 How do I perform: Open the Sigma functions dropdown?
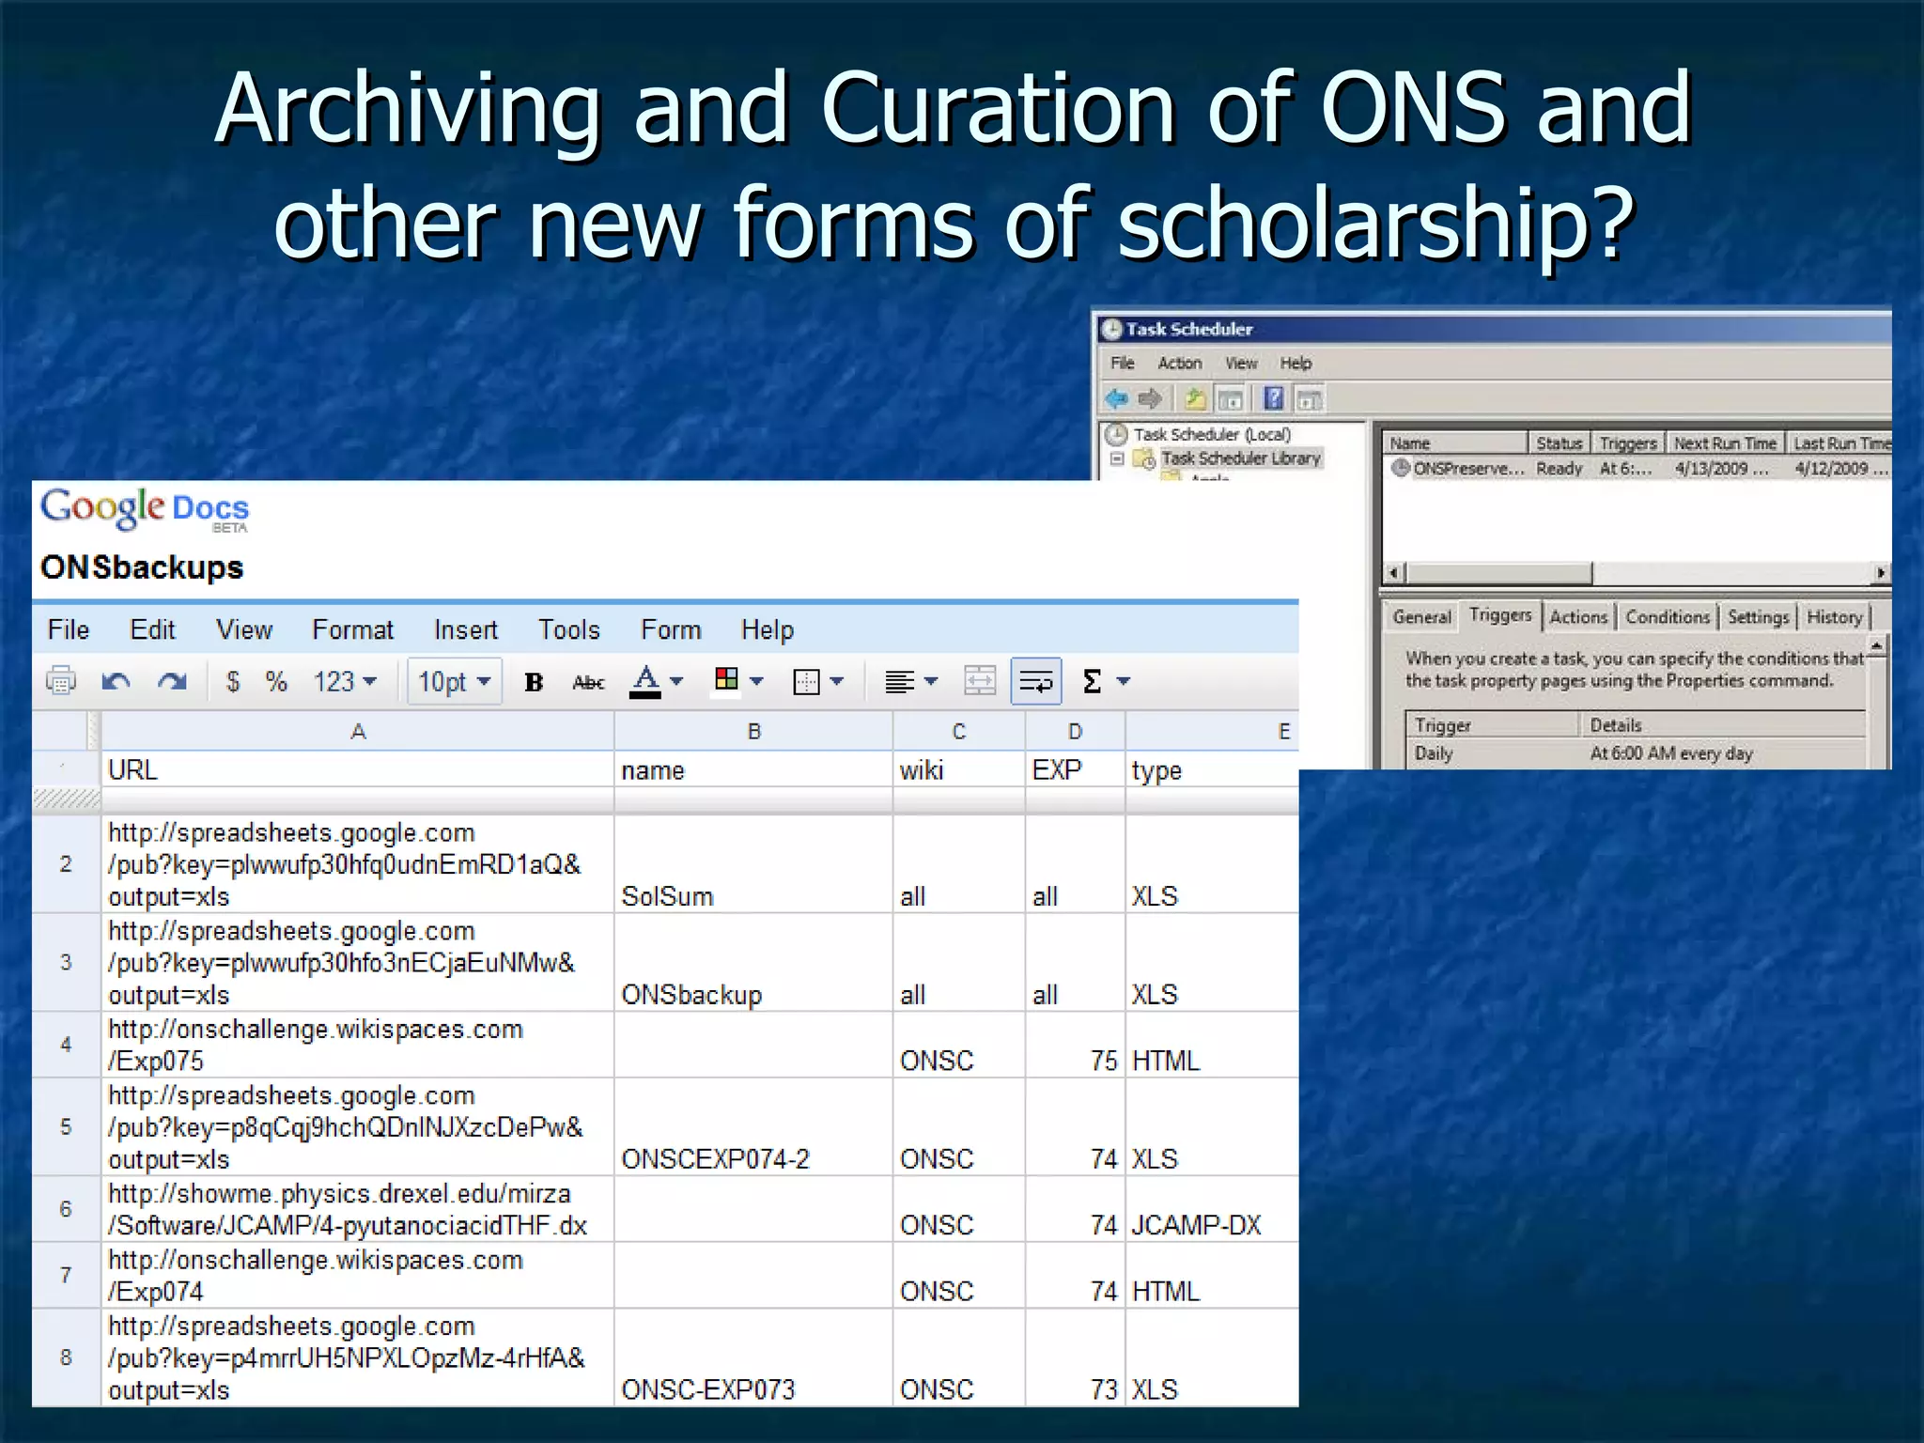[1106, 681]
